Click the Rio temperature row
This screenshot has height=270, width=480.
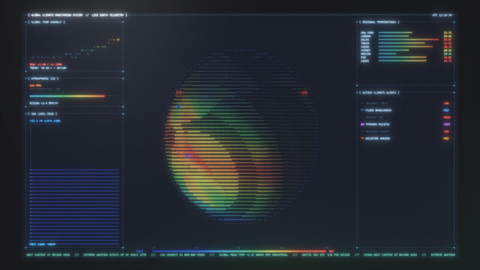point(406,57)
